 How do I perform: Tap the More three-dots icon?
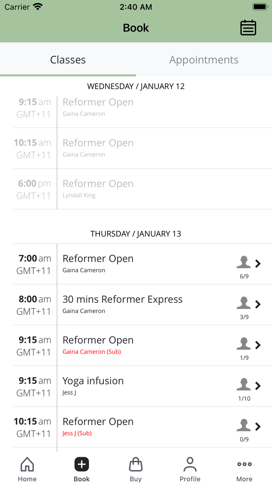point(244,464)
